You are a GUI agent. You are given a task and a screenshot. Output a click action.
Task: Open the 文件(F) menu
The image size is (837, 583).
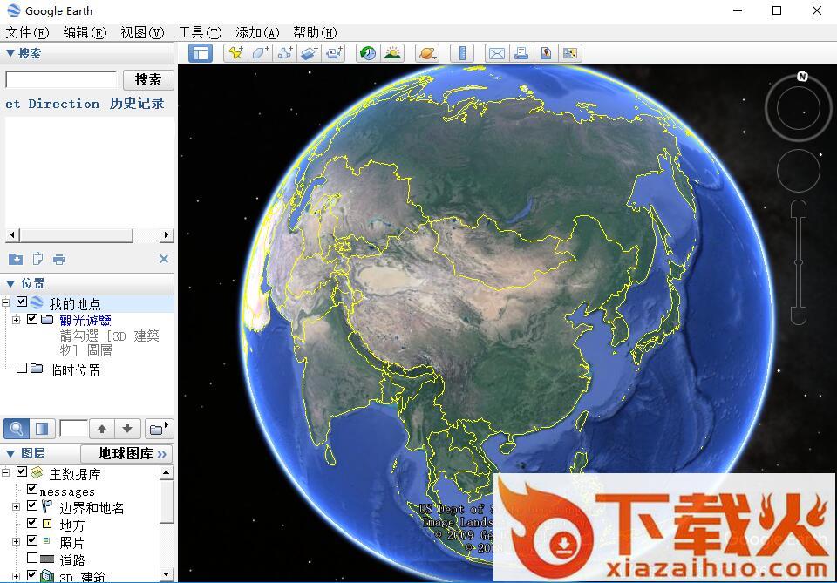coord(27,32)
